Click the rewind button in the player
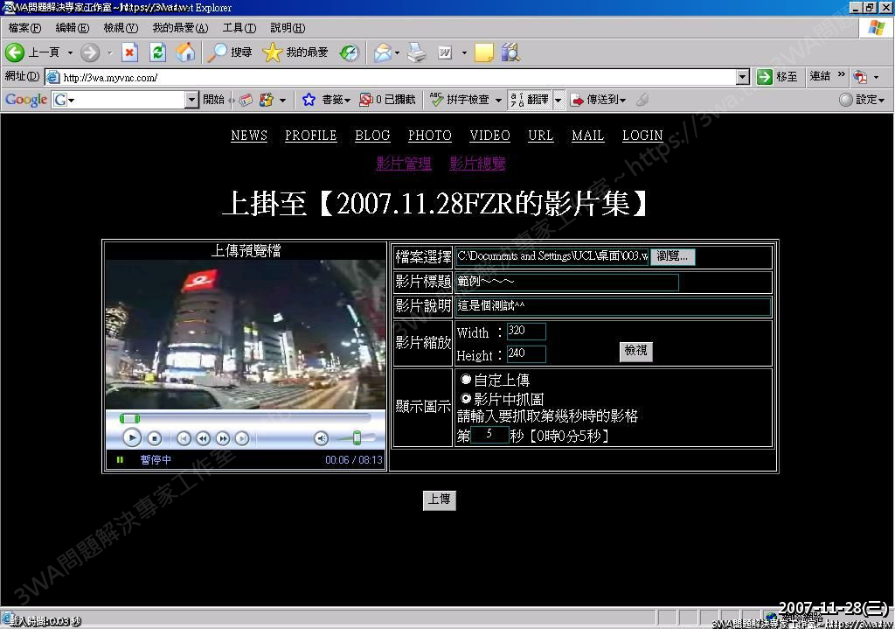 click(203, 438)
